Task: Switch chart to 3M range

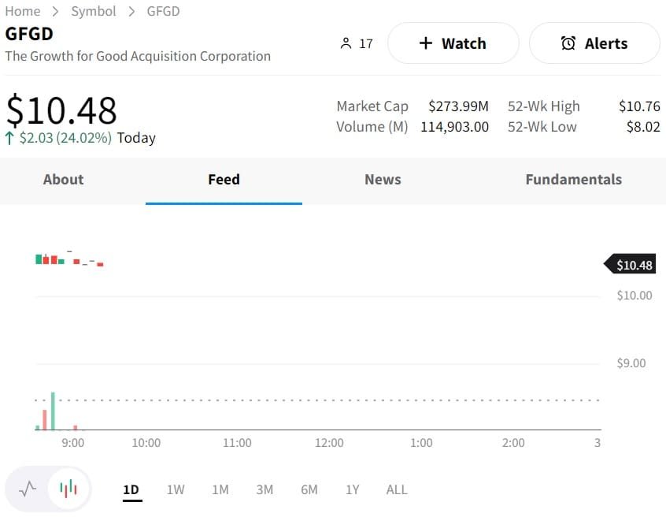Action: tap(265, 489)
